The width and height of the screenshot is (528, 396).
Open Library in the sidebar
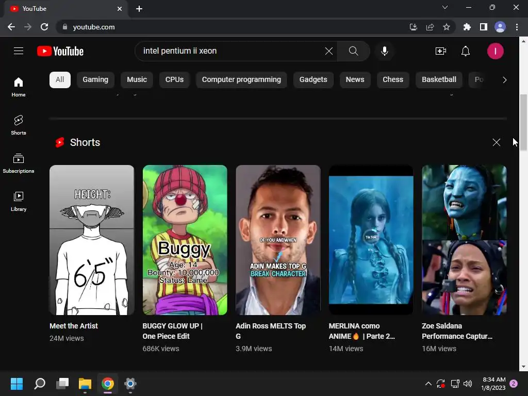point(19,202)
